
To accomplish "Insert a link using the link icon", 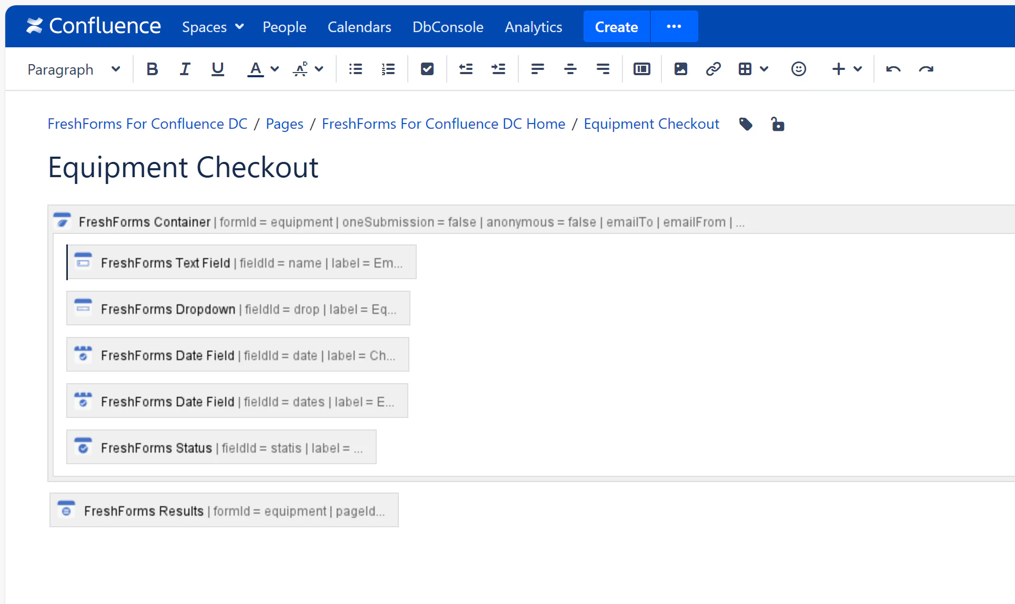I will point(713,69).
